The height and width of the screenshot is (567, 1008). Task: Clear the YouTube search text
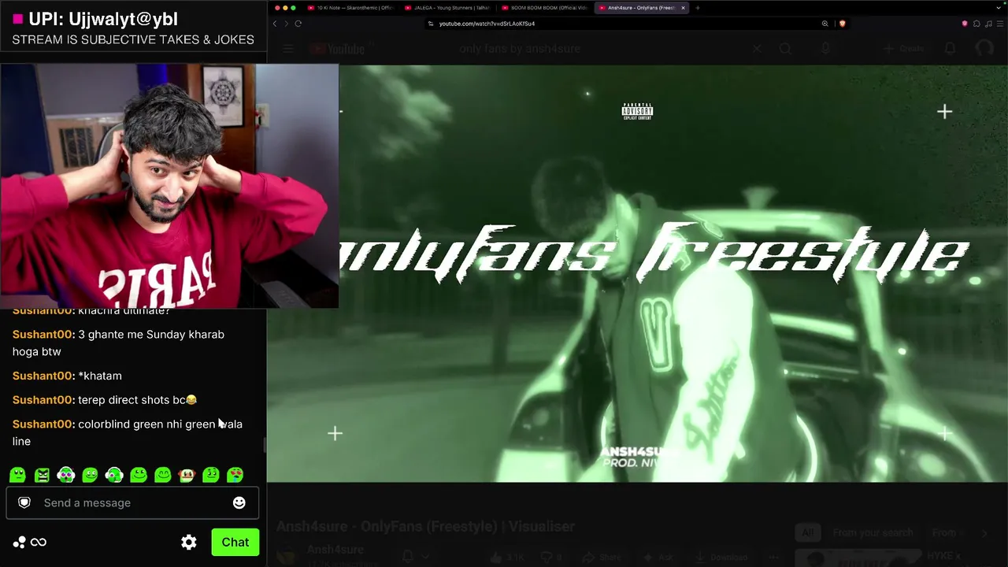click(x=756, y=49)
